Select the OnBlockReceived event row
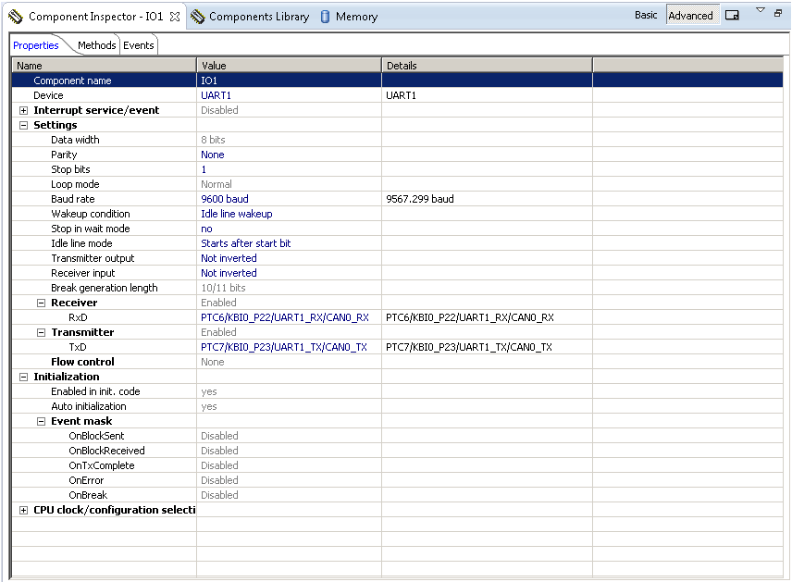The height and width of the screenshot is (582, 792). (x=397, y=451)
